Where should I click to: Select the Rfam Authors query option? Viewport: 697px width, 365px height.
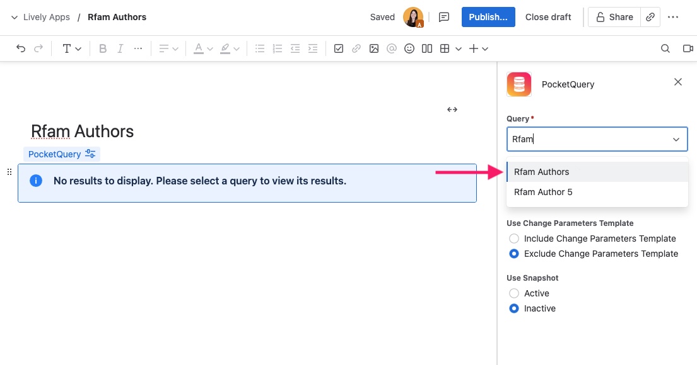(597, 172)
